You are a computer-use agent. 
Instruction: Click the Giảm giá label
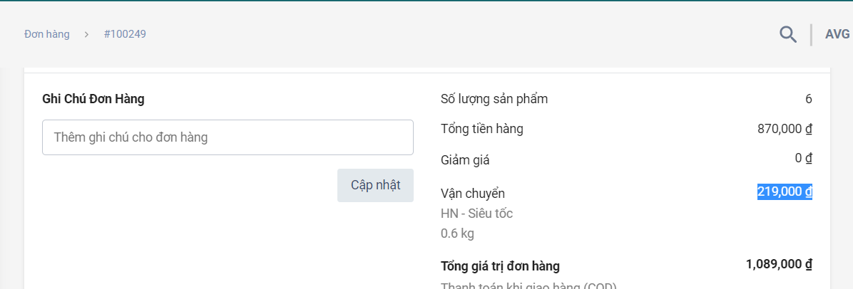465,160
